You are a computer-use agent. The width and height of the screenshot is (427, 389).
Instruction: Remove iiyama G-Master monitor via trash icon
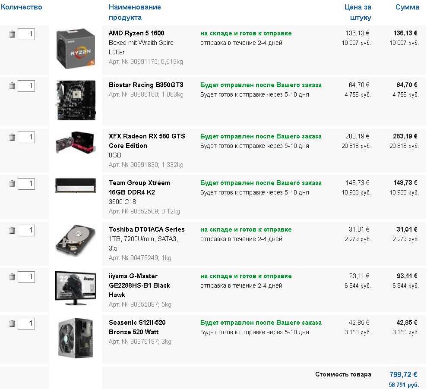[x=12, y=276]
